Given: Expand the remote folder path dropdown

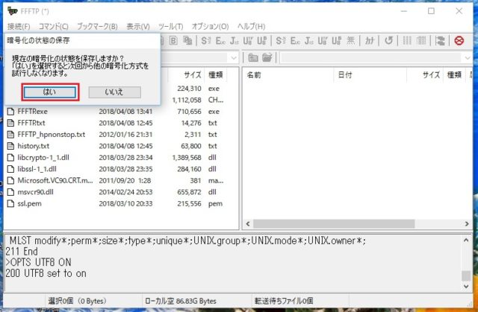Looking at the screenshot, I should click(468, 58).
